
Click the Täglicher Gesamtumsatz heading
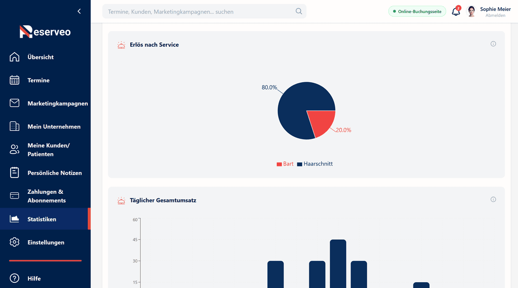[x=163, y=200]
